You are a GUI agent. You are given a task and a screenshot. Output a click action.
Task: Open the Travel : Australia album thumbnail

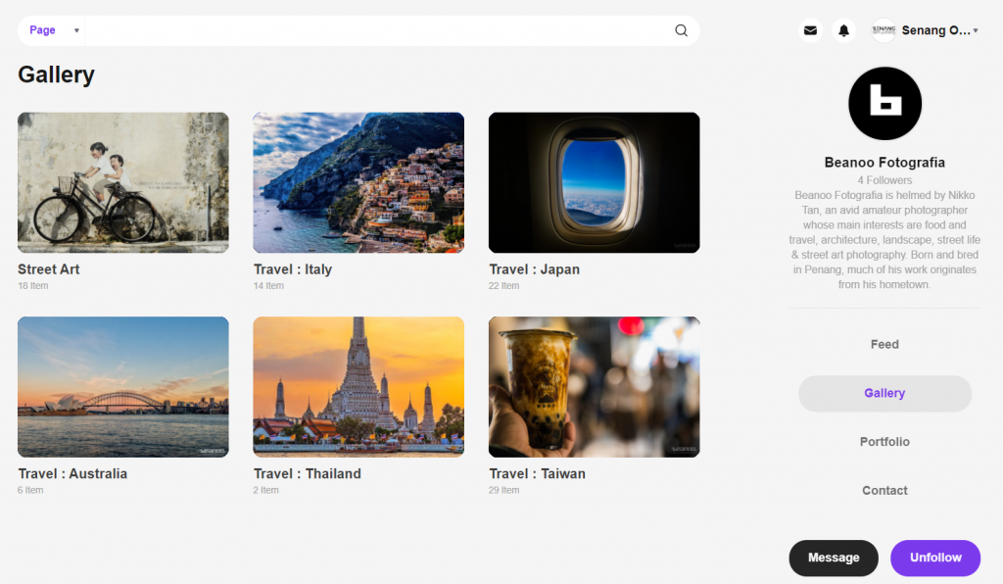(x=123, y=387)
